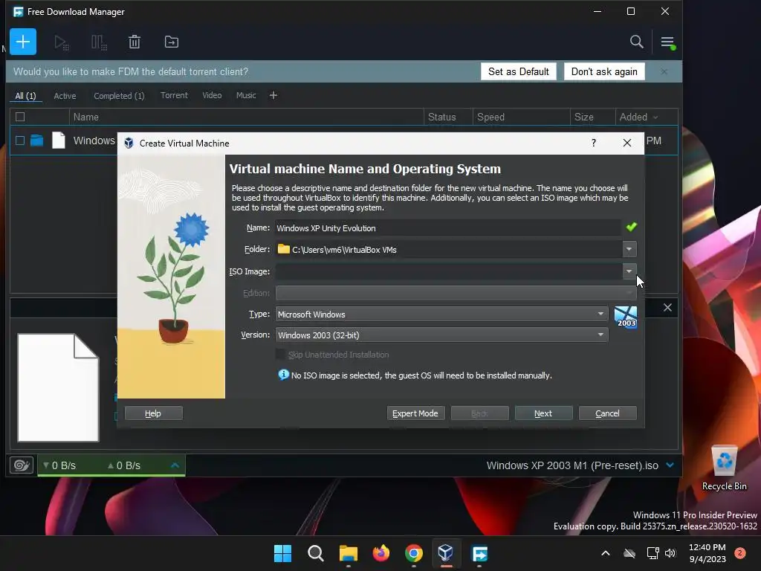761x571 pixels.
Task: Choose Don't ask again on banner
Action: click(604, 71)
